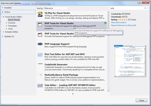Select Search Results in the tree
This screenshot has height=106, width=151.
pyautogui.click(x=14, y=20)
